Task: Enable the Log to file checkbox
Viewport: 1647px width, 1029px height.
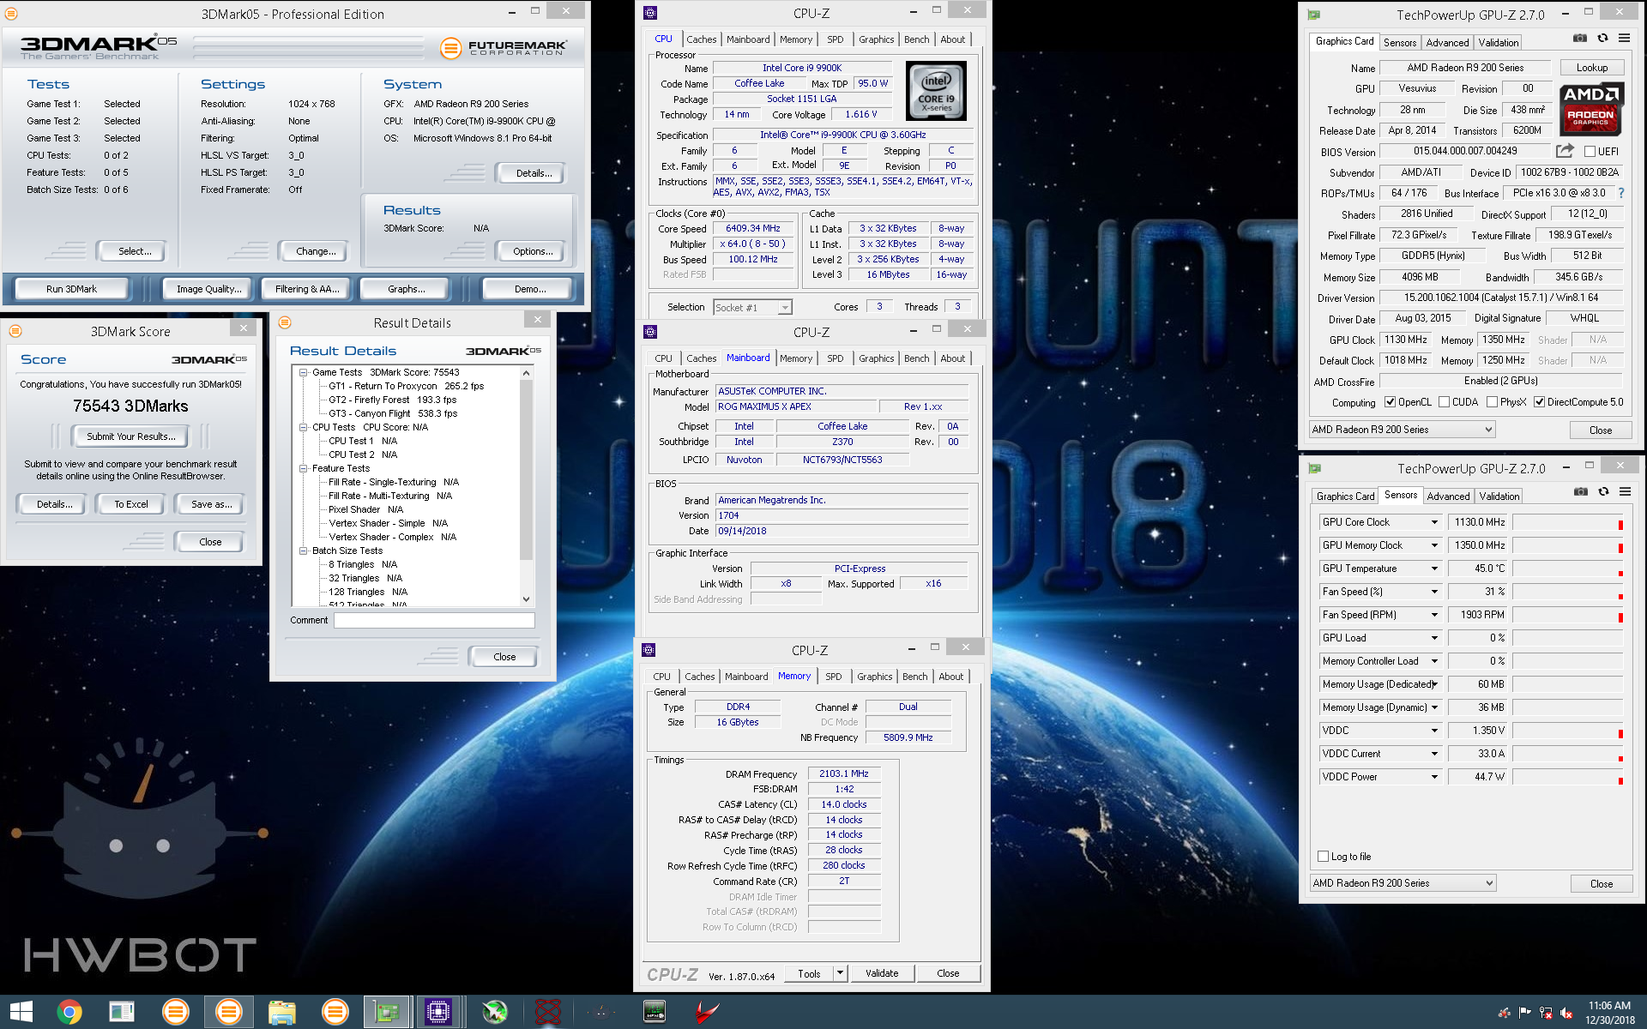Action: pyautogui.click(x=1323, y=856)
